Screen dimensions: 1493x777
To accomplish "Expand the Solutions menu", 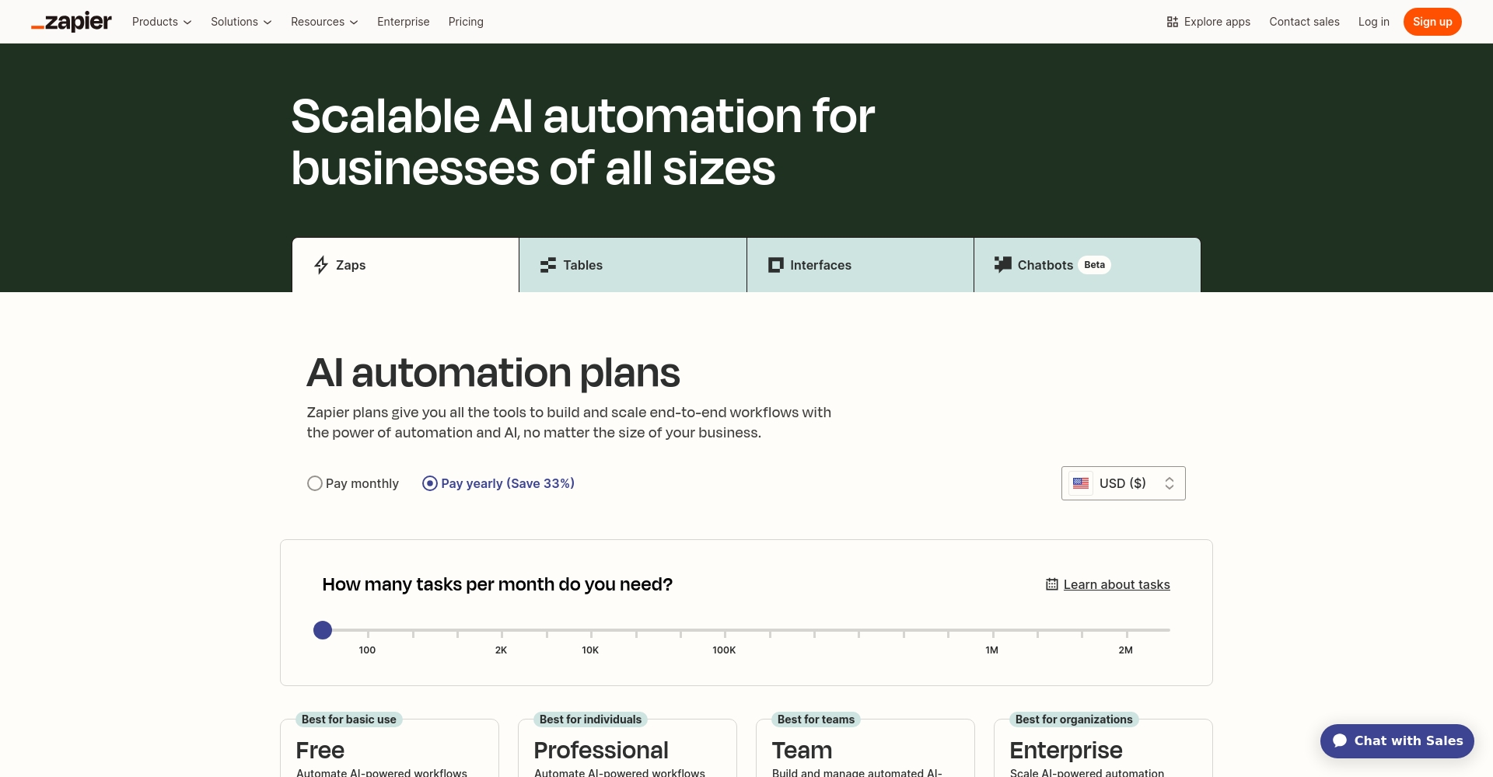I will click(x=241, y=22).
